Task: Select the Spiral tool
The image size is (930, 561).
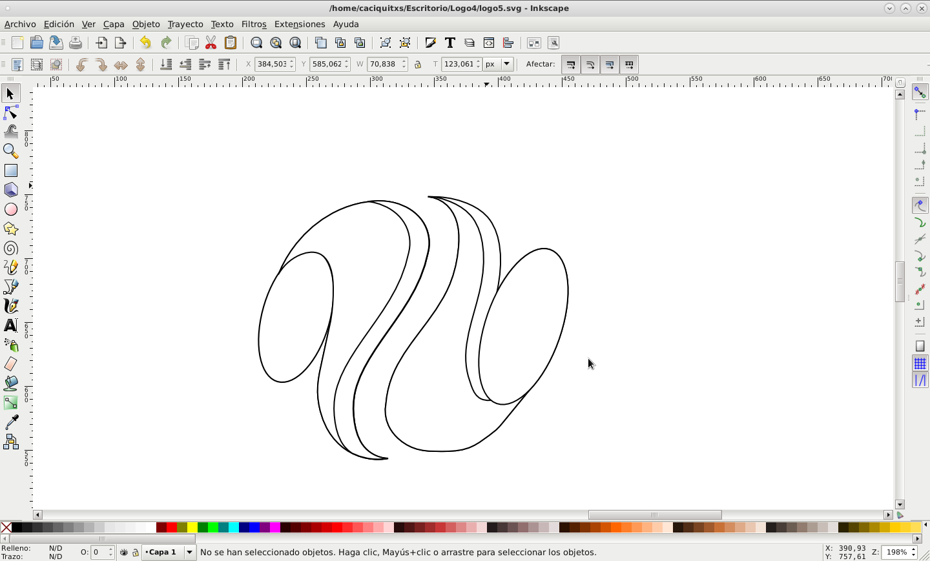Action: [x=11, y=249]
